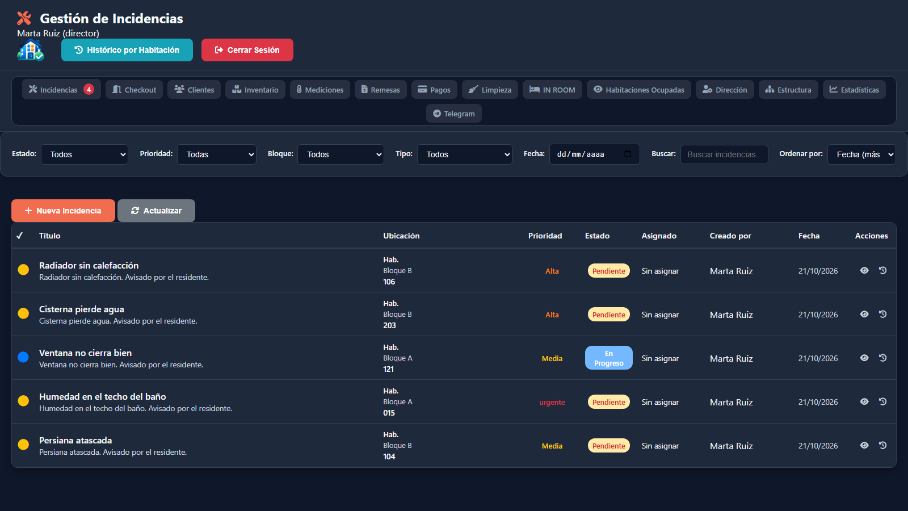
Task: Open the Ordenar por dropdown
Action: point(861,154)
